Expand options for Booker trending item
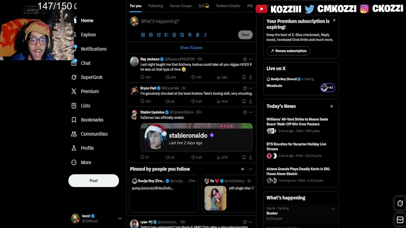This screenshot has height=228, width=406. tap(333, 209)
